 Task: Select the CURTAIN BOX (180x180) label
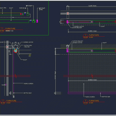[28, 46]
